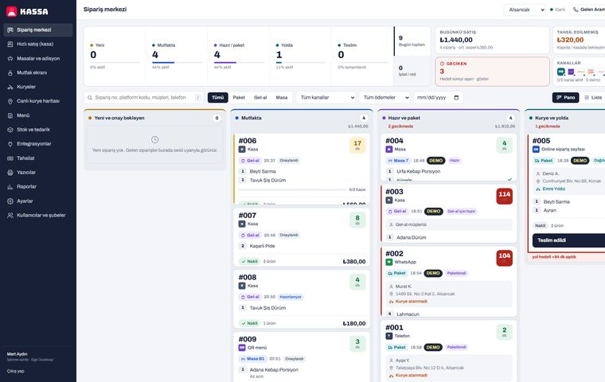605x382 pixels.
Task: Open order #007 card
Action: (x=302, y=237)
